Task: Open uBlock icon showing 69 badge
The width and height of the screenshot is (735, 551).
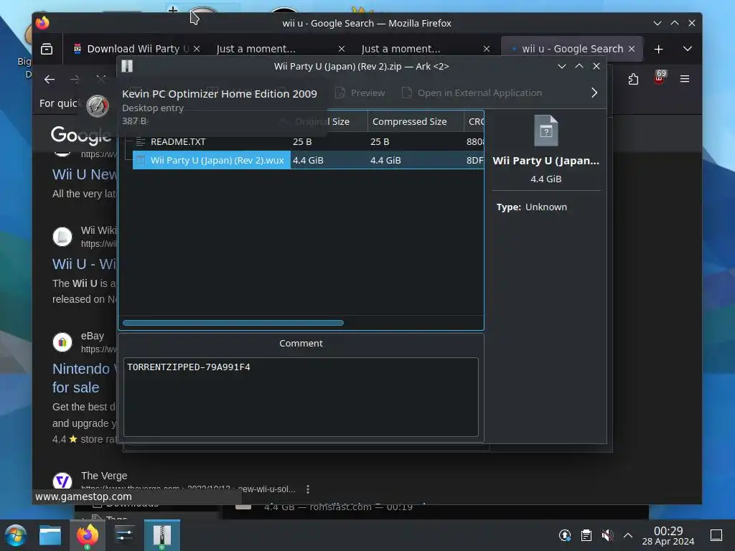Action: coord(659,77)
